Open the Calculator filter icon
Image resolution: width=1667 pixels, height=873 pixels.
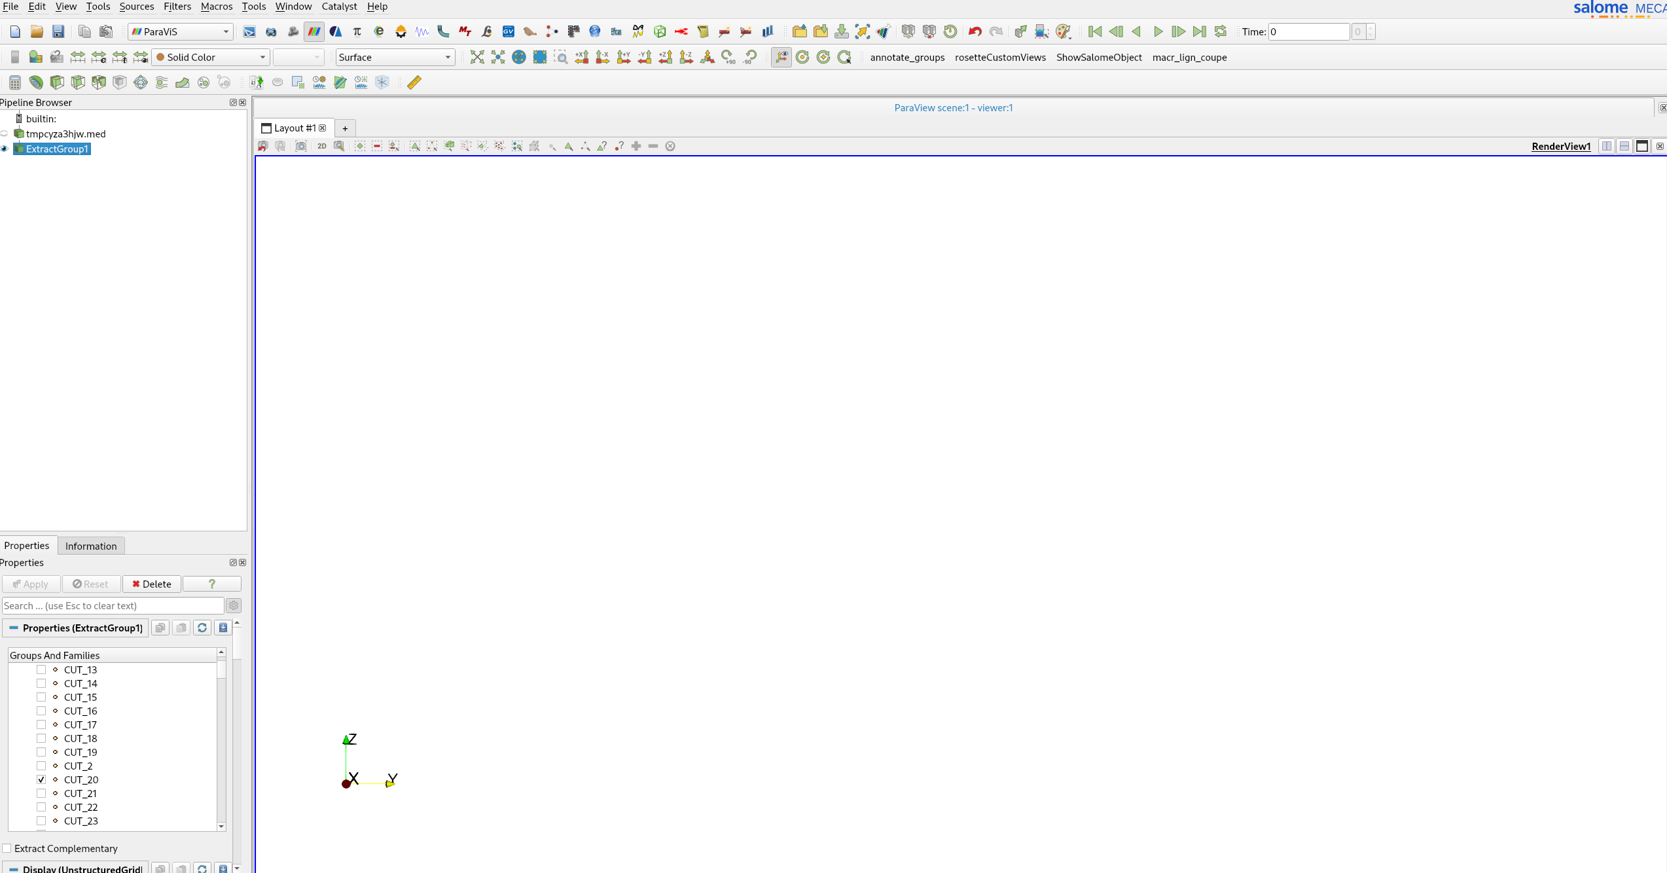(x=15, y=82)
